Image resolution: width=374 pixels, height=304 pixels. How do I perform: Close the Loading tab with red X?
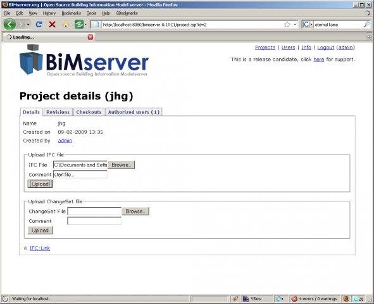click(x=90, y=37)
